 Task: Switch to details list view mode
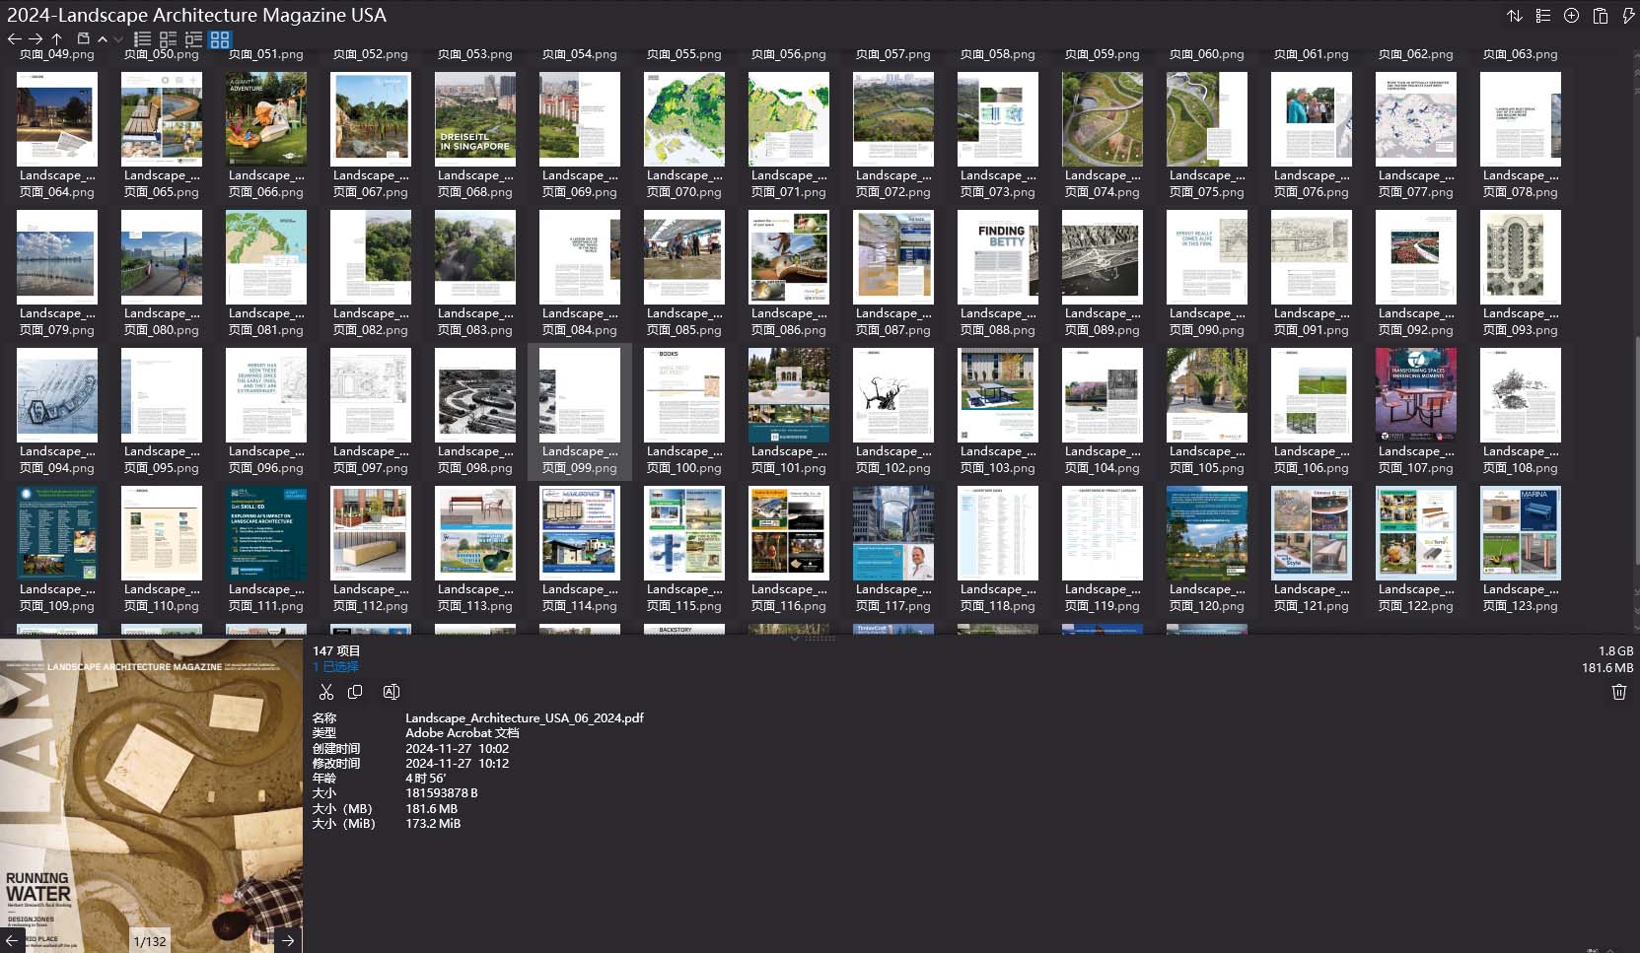click(169, 39)
